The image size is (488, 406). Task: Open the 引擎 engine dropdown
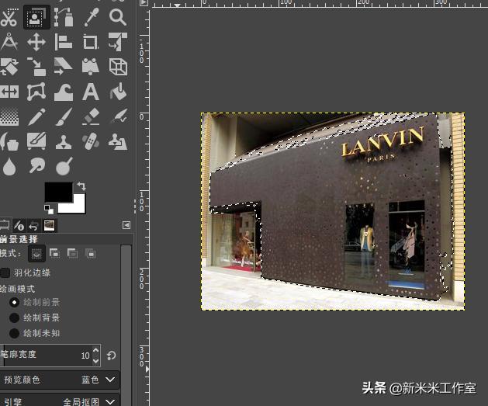tap(60, 401)
